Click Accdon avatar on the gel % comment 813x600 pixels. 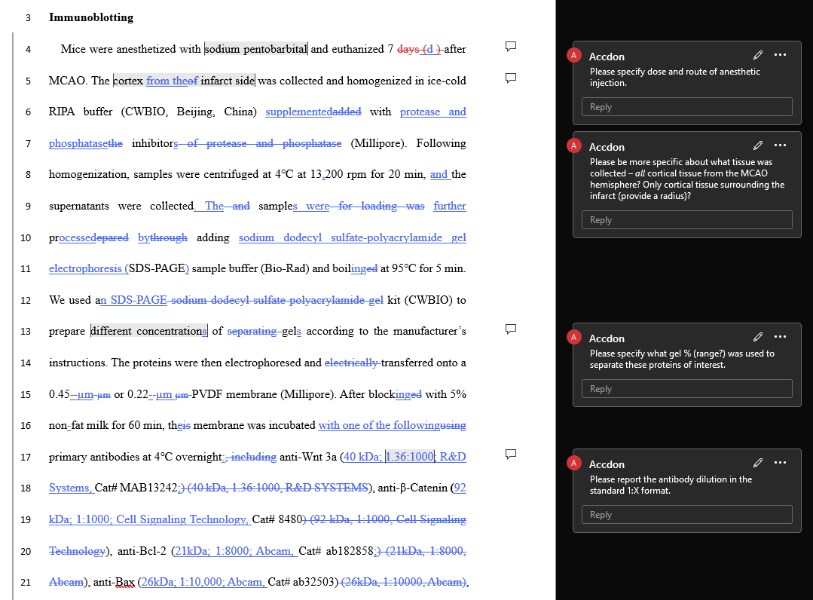coord(574,338)
